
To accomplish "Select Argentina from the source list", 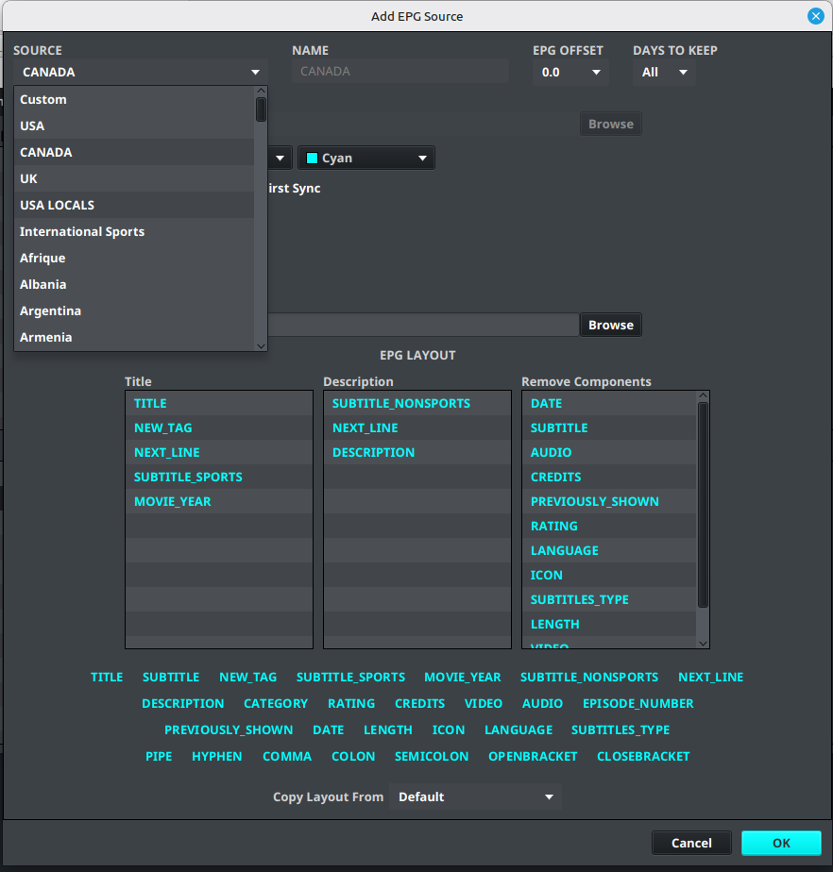I will point(134,310).
